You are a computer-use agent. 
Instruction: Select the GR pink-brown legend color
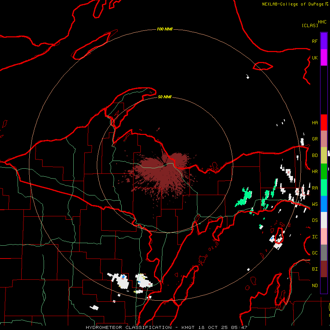324,139
